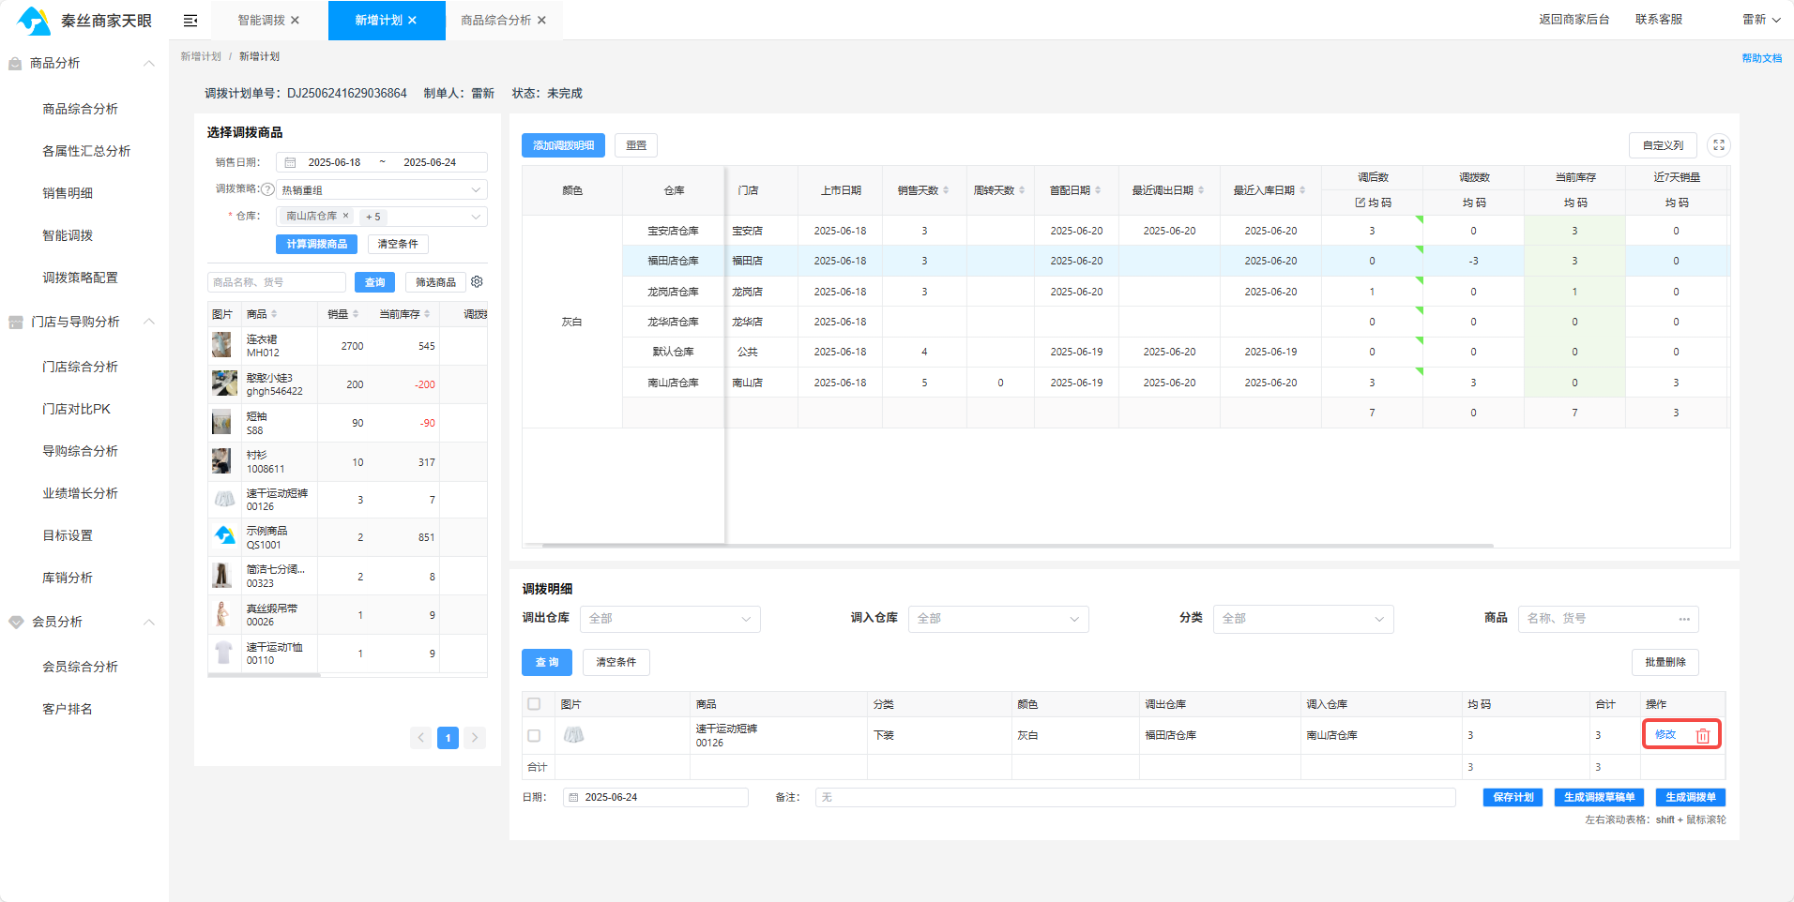The height and width of the screenshot is (902, 1794).
Task: Sort by 周转天数 column
Action: click(1022, 190)
